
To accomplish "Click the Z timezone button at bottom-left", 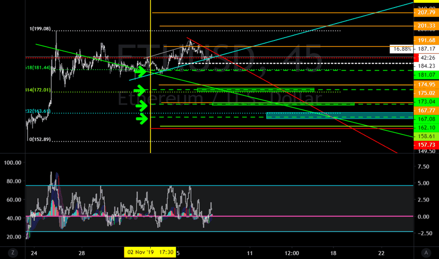I will click(13, 253).
